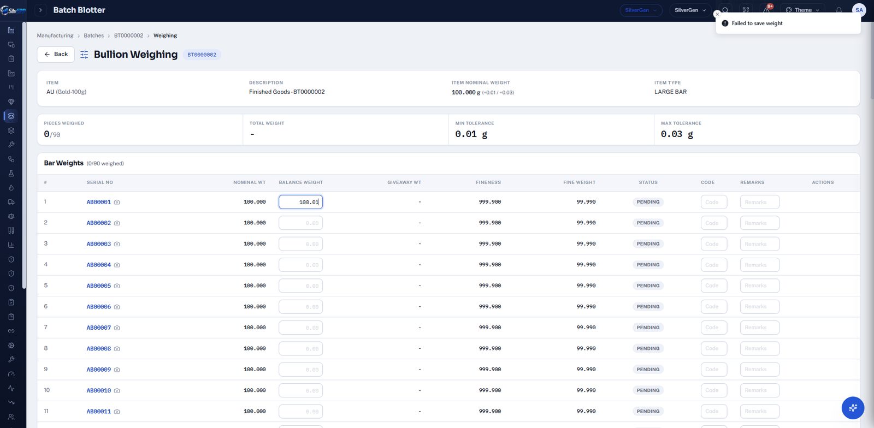This screenshot has height=428, width=874.
Task: Open the link chain icon in sidebar
Action: coord(11,331)
